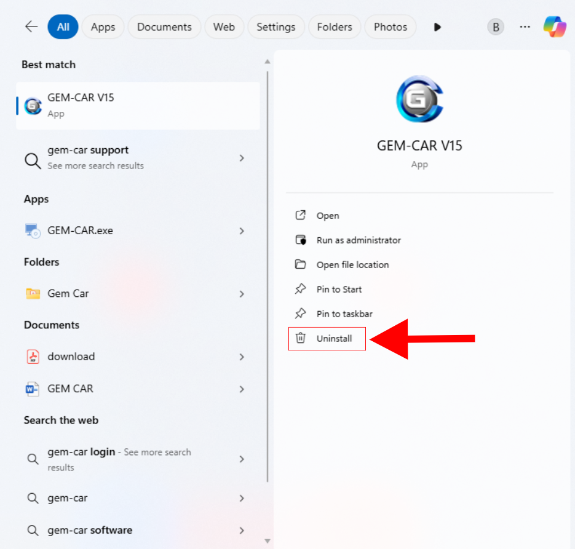This screenshot has height=549, width=575.
Task: Click results list scrollbar down arrow
Action: pos(268,541)
